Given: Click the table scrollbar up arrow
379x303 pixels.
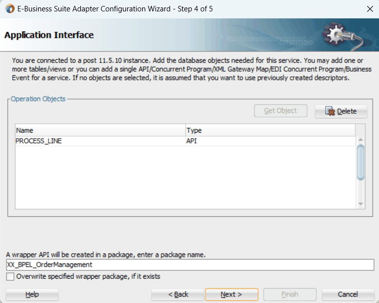Looking at the screenshot, I should point(361,140).
